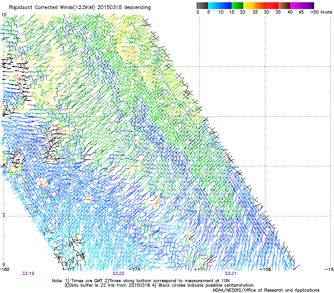The image size is (334, 293).
Task: Click the latitude '4' axis label
Action: [x=4, y=165]
